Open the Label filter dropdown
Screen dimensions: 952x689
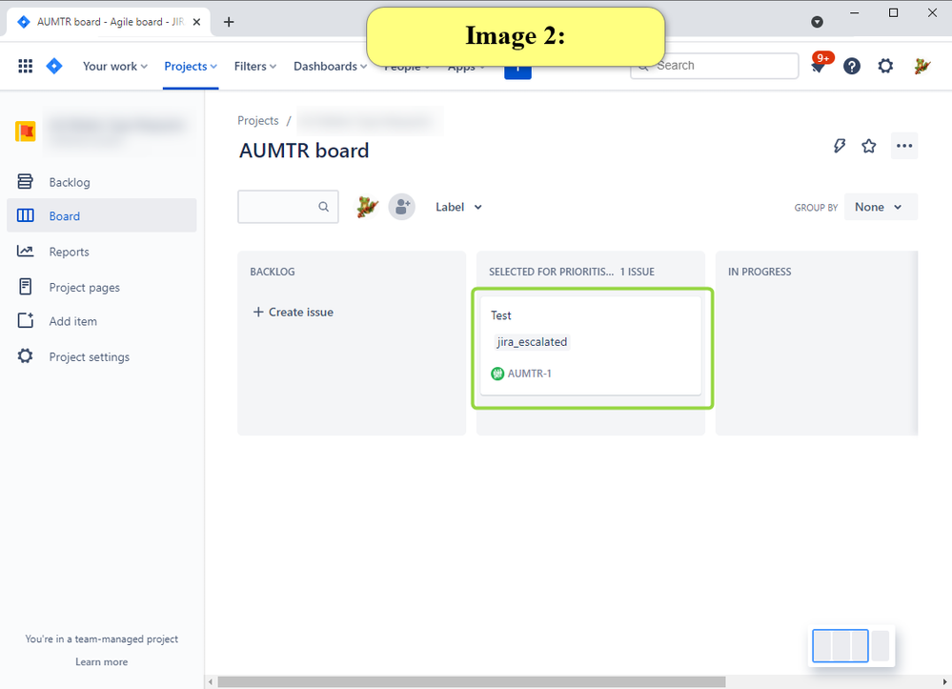click(x=458, y=207)
